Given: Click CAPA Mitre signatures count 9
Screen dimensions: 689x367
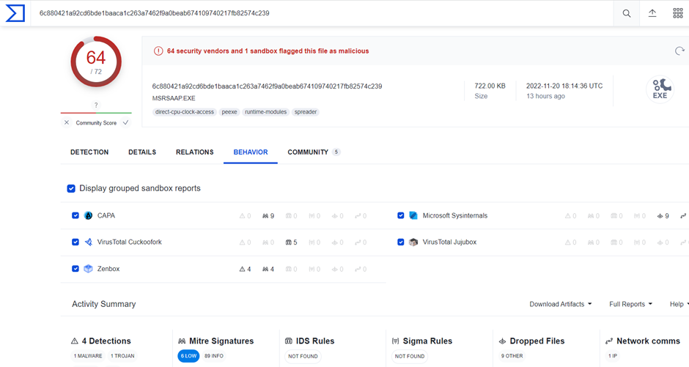Looking at the screenshot, I should (x=268, y=216).
